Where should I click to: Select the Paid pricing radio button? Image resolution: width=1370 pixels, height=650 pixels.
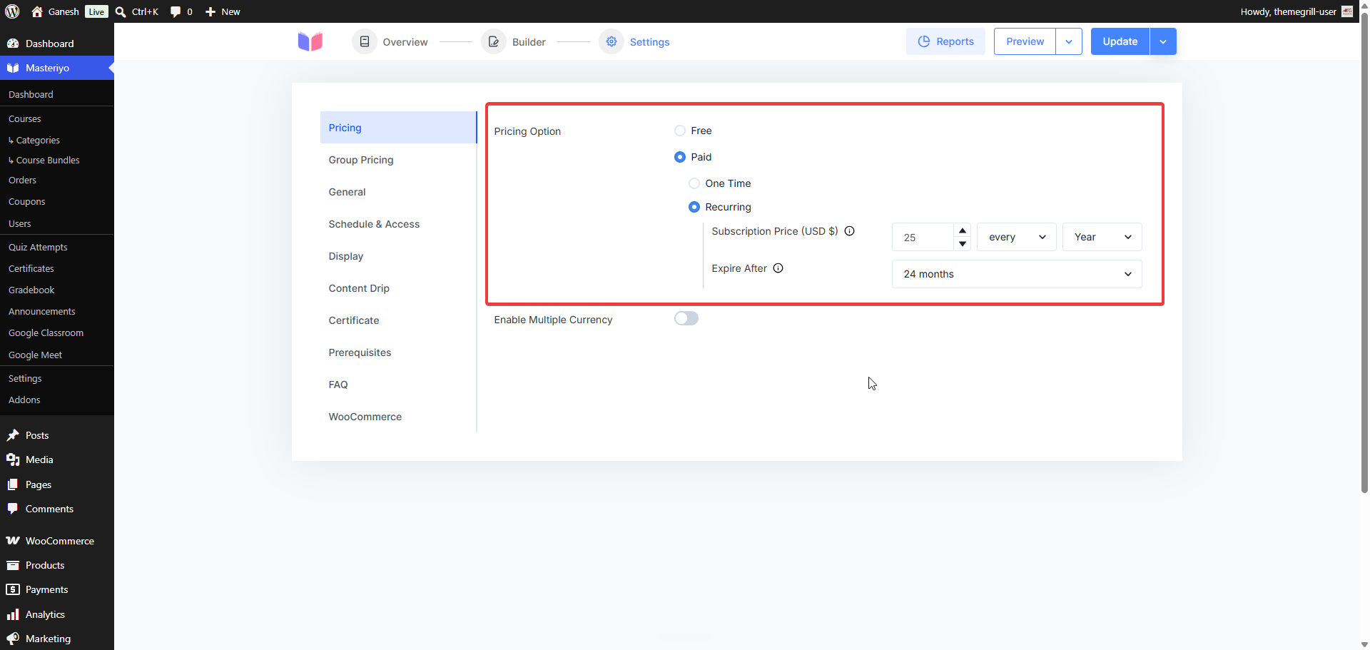click(680, 157)
